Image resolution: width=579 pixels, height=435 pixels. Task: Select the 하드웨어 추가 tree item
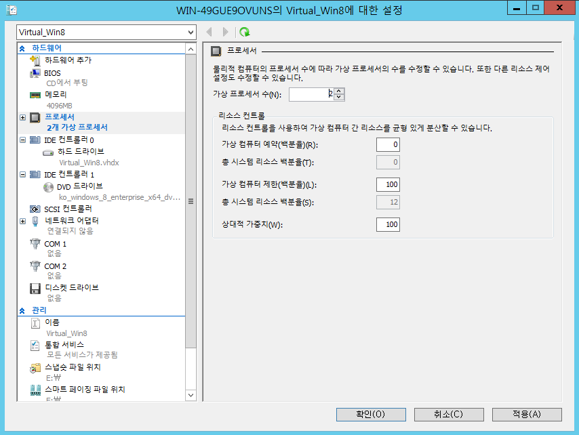[x=68, y=60]
